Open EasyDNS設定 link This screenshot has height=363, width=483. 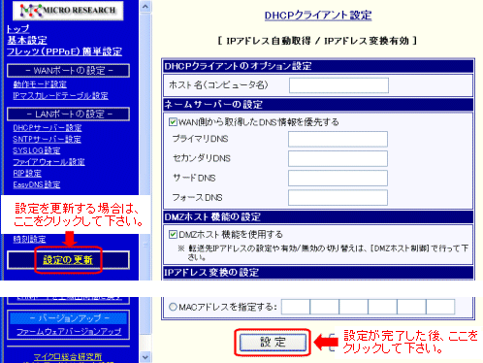coord(37,184)
